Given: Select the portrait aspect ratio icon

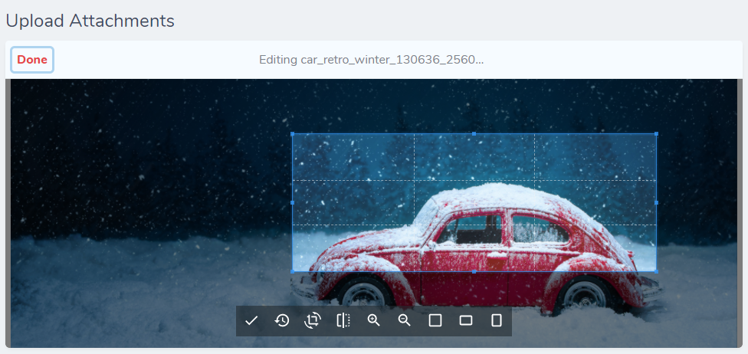Looking at the screenshot, I should (x=497, y=320).
